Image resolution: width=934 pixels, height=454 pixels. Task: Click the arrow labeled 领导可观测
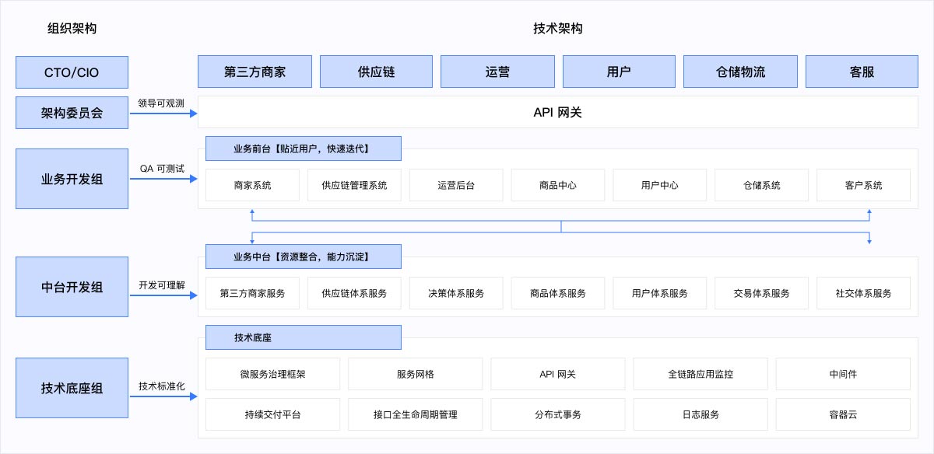[163, 113]
